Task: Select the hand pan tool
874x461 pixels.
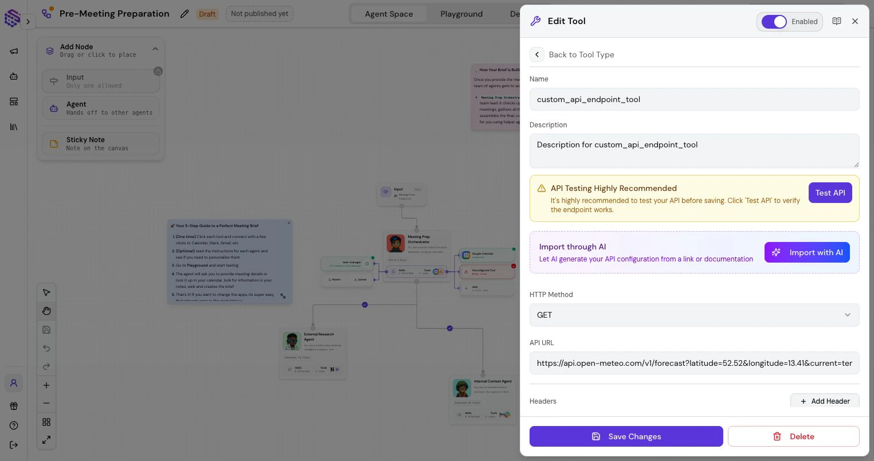Action: point(46,311)
